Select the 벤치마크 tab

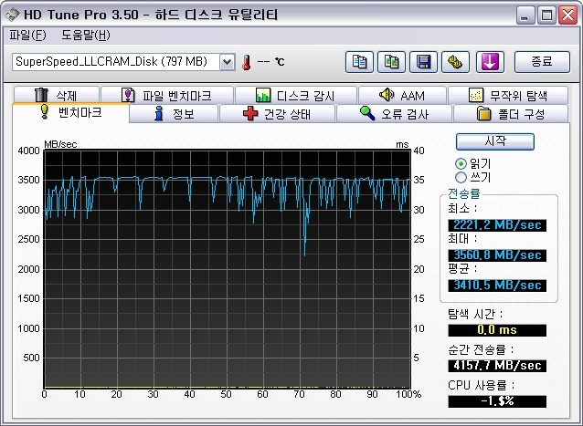click(70, 112)
